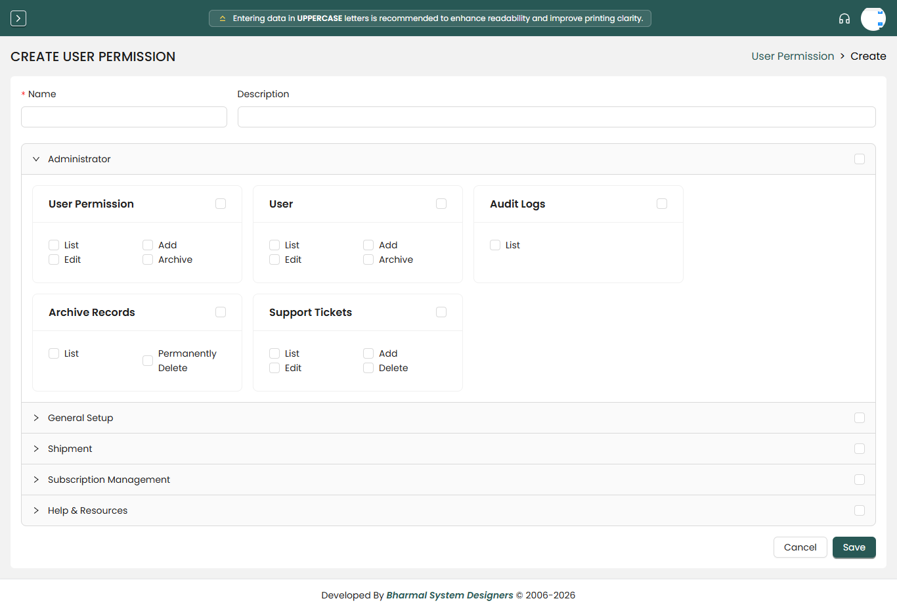Click the Save button

click(x=854, y=547)
